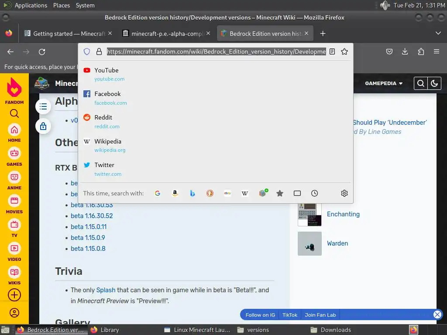The height and width of the screenshot is (335, 447).
Task: Open Fandom WIKIS section
Action: (x=14, y=276)
